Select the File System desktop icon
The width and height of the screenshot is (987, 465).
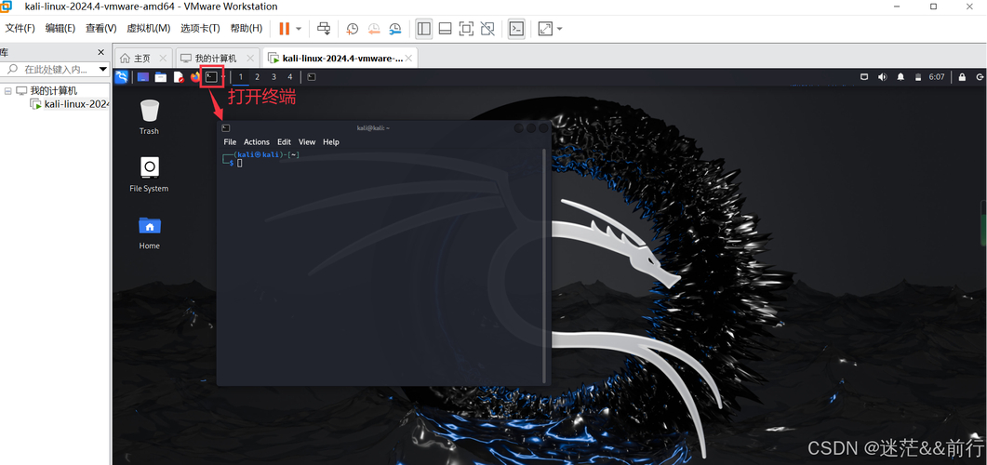(x=149, y=174)
